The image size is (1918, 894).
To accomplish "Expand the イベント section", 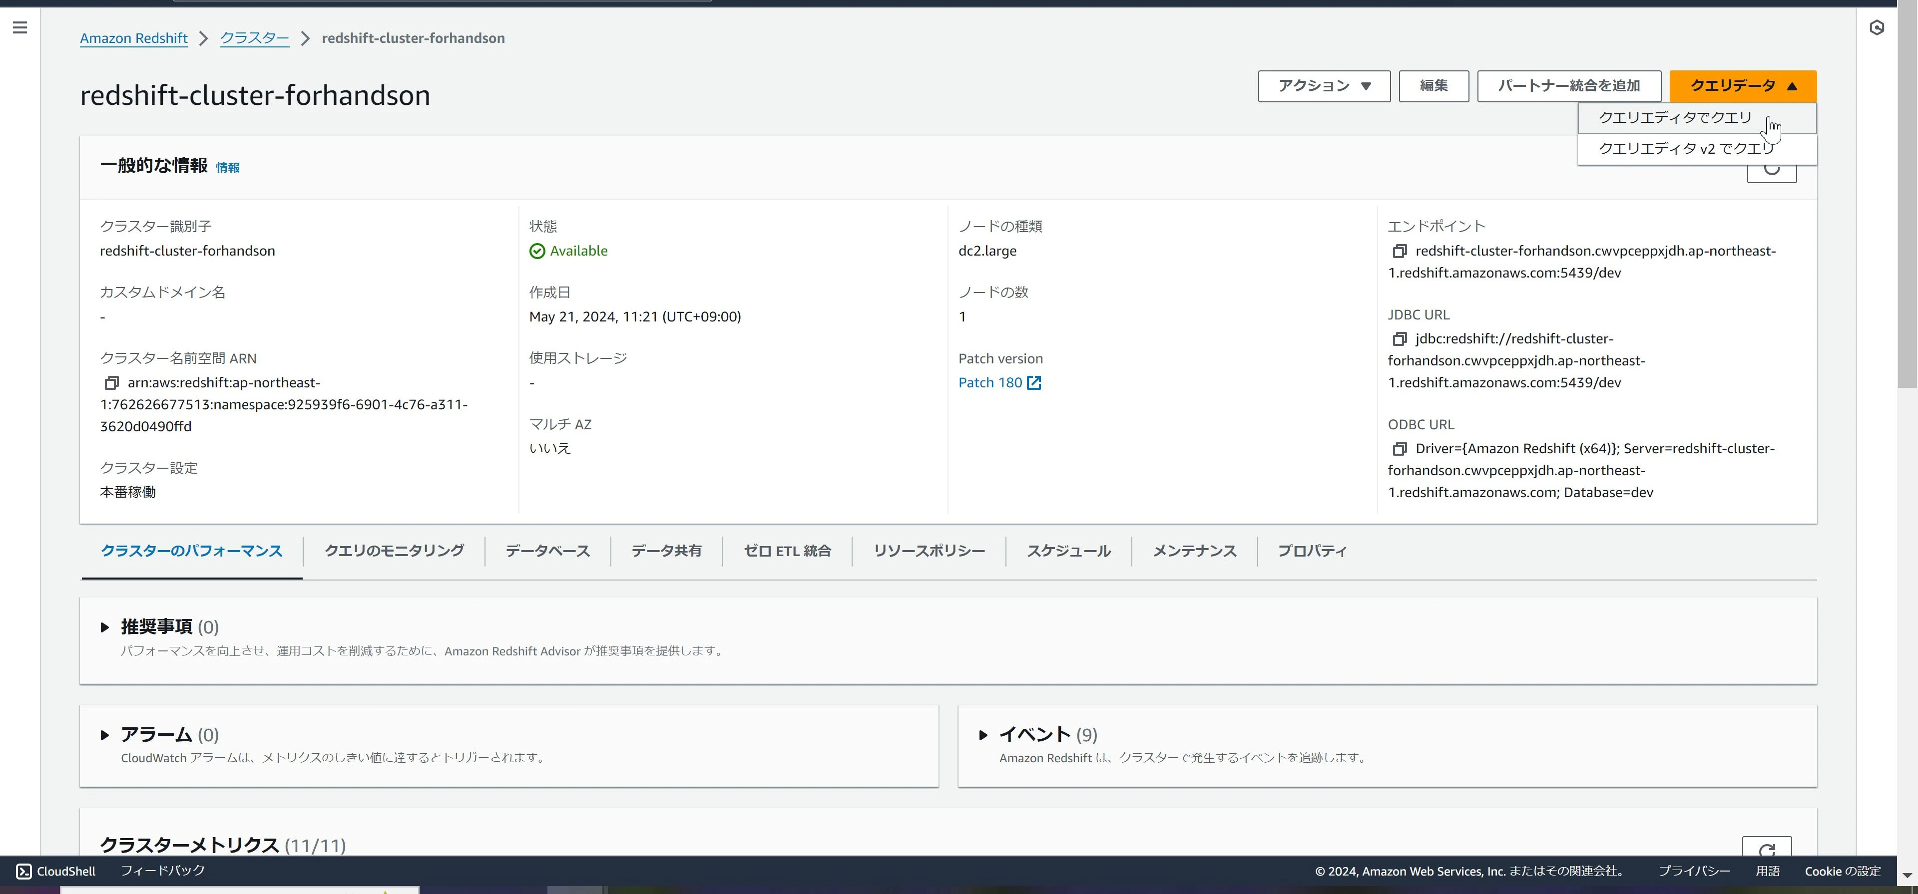I will click(x=983, y=735).
